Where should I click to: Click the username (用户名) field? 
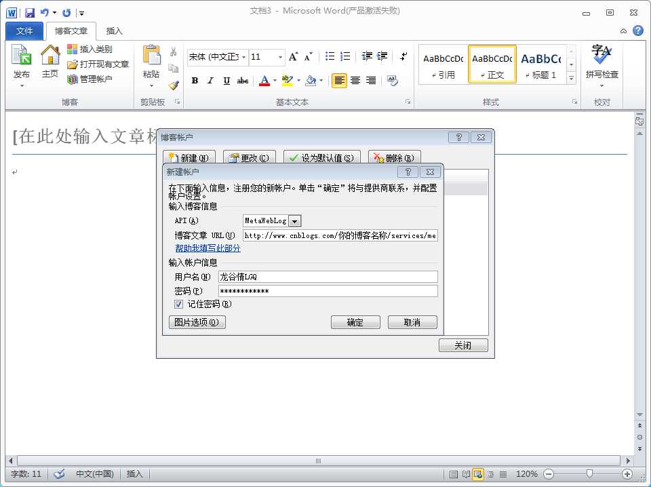click(x=328, y=277)
